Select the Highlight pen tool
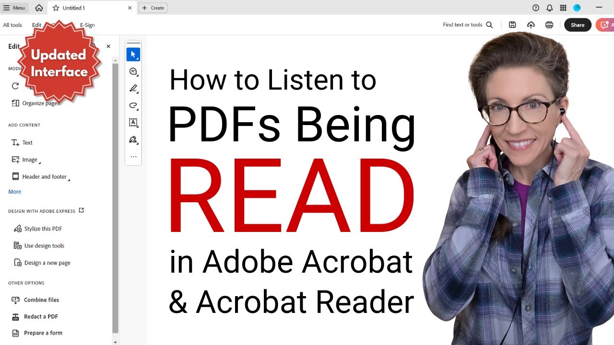Image resolution: width=614 pixels, height=345 pixels. click(133, 89)
